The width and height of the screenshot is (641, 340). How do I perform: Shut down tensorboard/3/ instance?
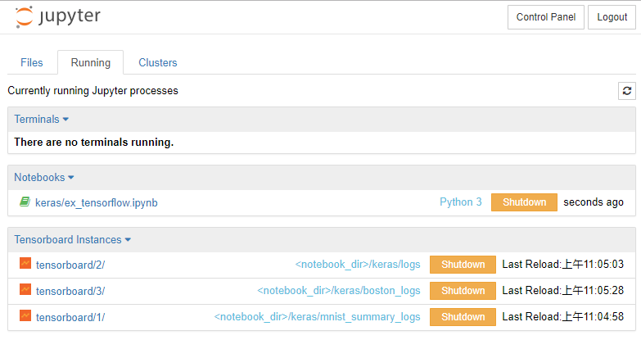pyautogui.click(x=463, y=291)
